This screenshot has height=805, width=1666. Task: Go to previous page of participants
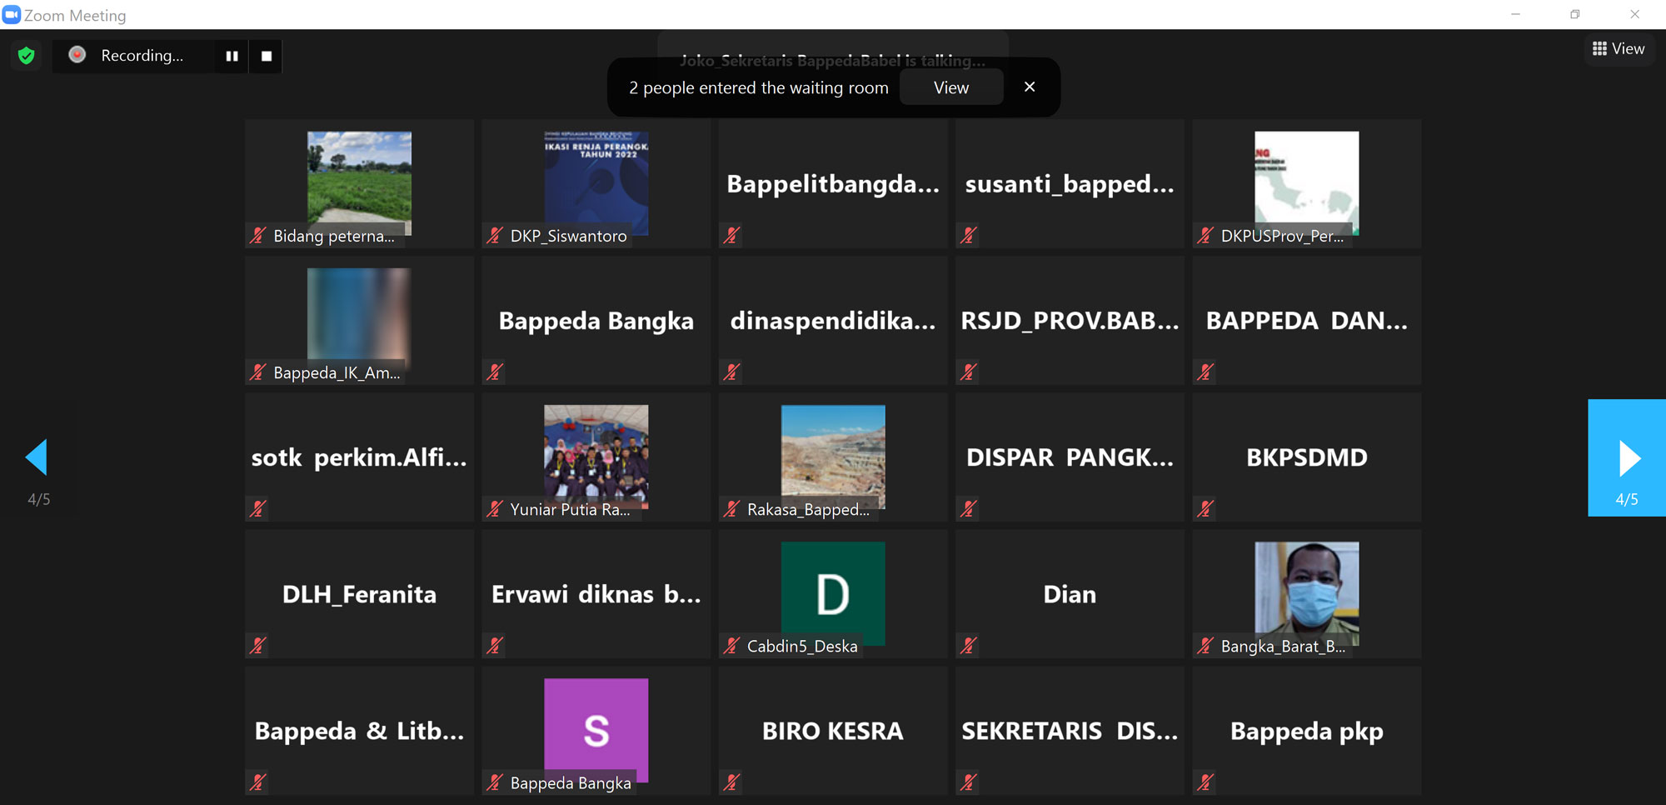point(37,457)
